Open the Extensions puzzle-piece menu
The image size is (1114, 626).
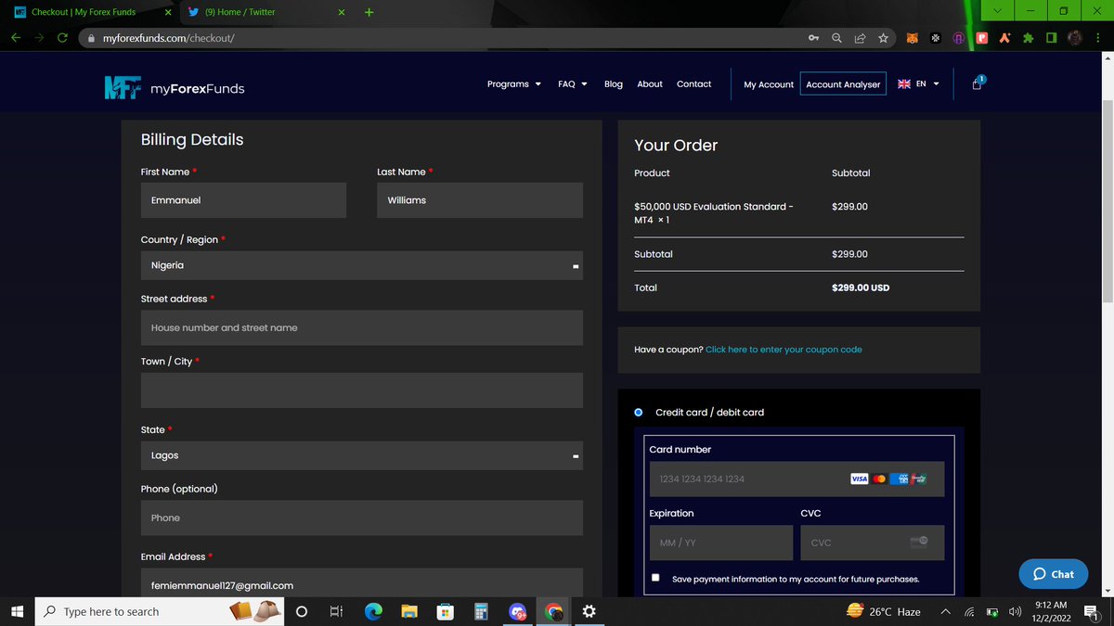pyautogui.click(x=1028, y=38)
